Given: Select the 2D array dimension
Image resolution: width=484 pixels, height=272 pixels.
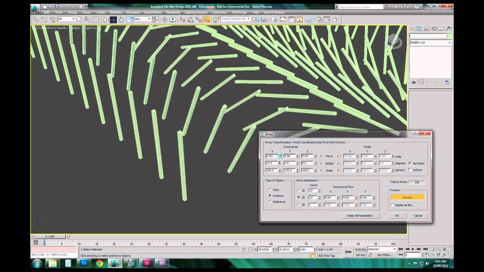Looking at the screenshot, I should pos(299,198).
